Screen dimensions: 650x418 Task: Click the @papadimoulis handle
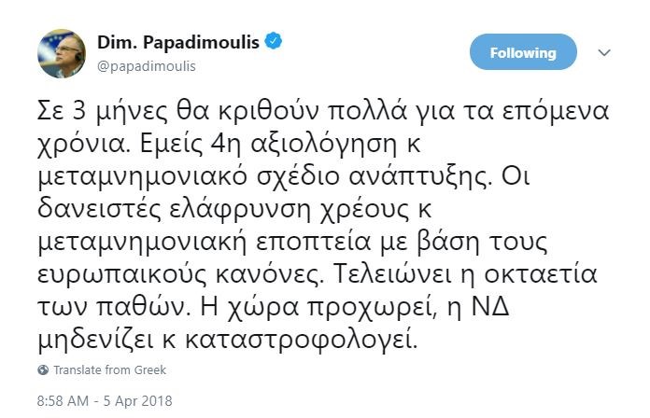[148, 66]
